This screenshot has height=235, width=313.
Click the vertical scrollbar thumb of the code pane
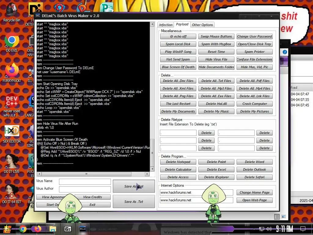coord(152,153)
